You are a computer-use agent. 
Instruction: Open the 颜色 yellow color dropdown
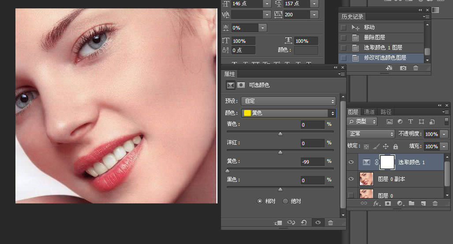(288, 113)
